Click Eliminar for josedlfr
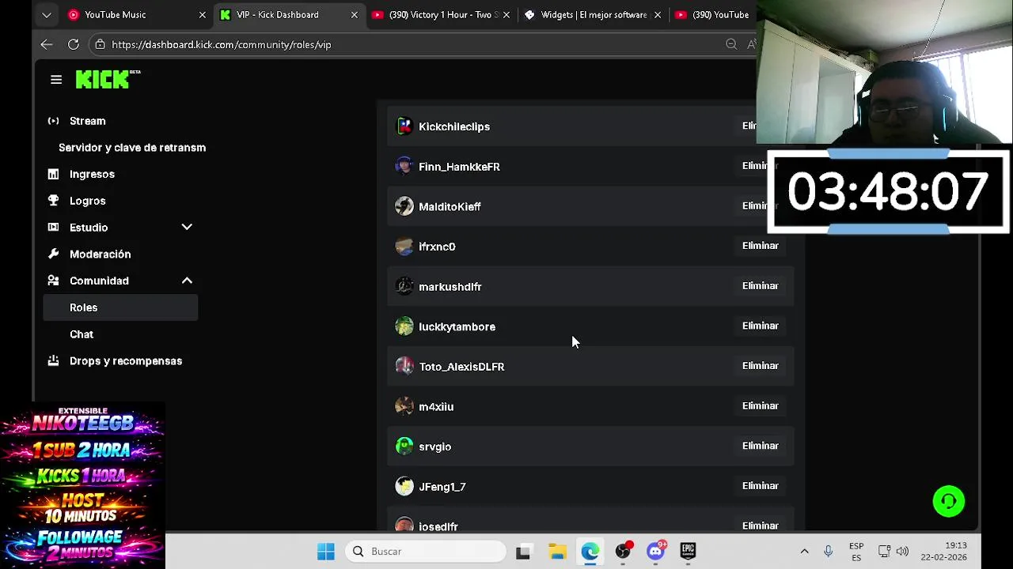 761,526
